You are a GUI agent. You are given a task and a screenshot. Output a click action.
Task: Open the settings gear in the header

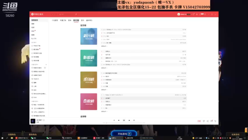tap(197, 14)
